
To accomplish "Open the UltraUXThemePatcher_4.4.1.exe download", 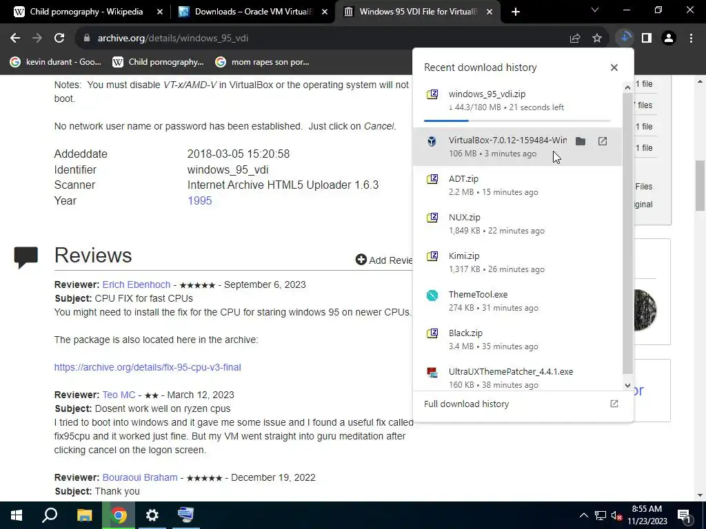I will pyautogui.click(x=517, y=376).
